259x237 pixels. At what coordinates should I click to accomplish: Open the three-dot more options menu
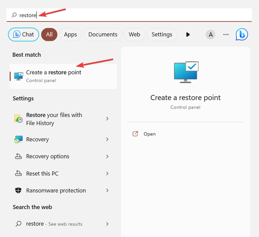[x=226, y=34]
